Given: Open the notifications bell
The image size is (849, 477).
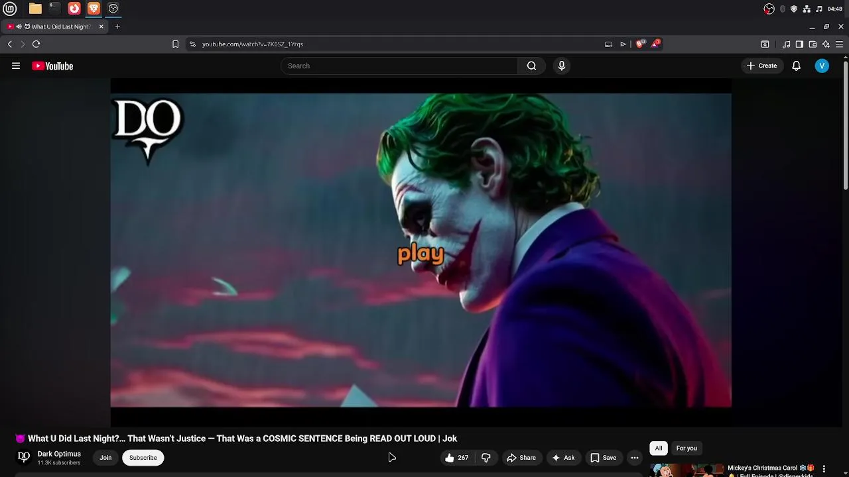Looking at the screenshot, I should click(x=796, y=66).
